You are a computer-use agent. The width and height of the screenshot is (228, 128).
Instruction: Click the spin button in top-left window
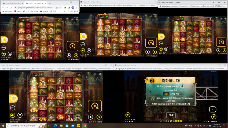click(x=72, y=46)
